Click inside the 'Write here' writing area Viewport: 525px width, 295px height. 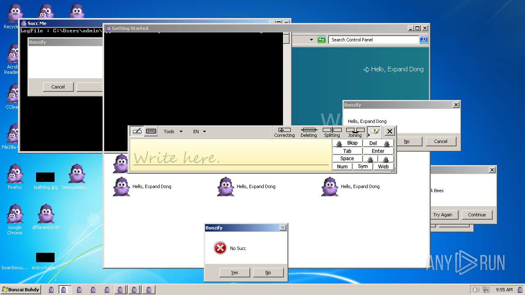coord(231,155)
